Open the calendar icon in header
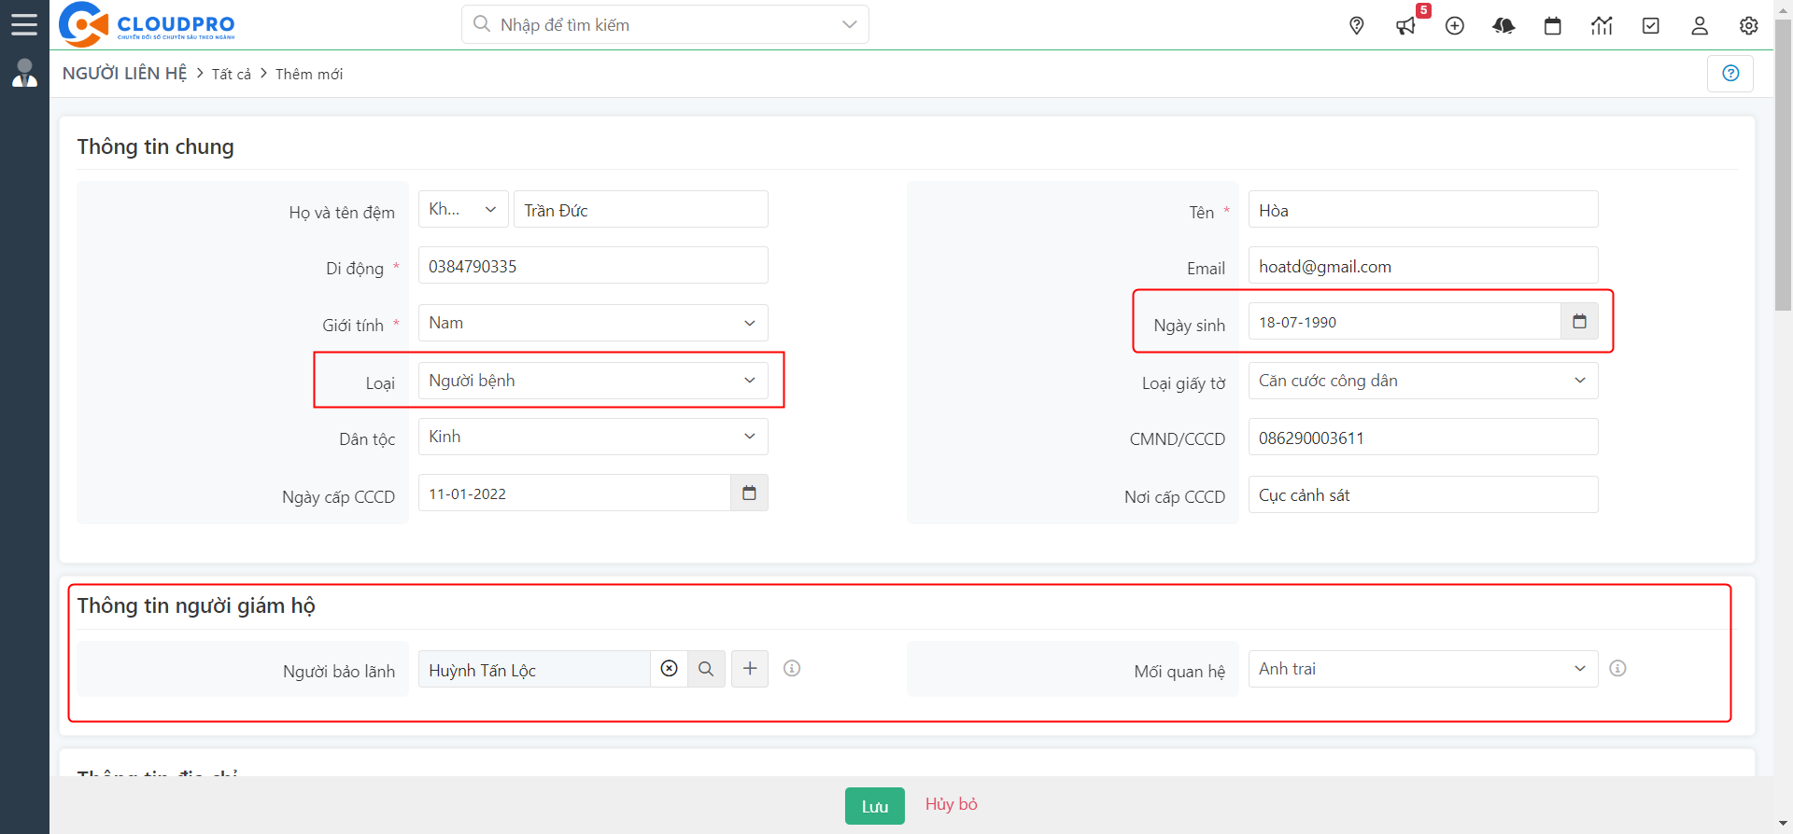 click(1553, 25)
